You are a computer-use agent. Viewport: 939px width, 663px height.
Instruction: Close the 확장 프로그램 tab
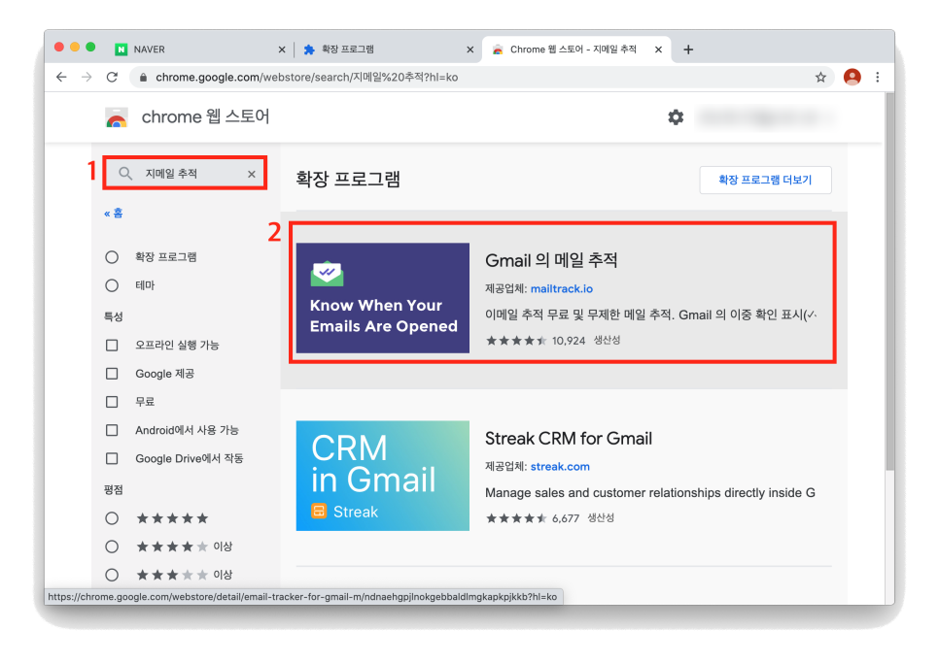(x=470, y=50)
